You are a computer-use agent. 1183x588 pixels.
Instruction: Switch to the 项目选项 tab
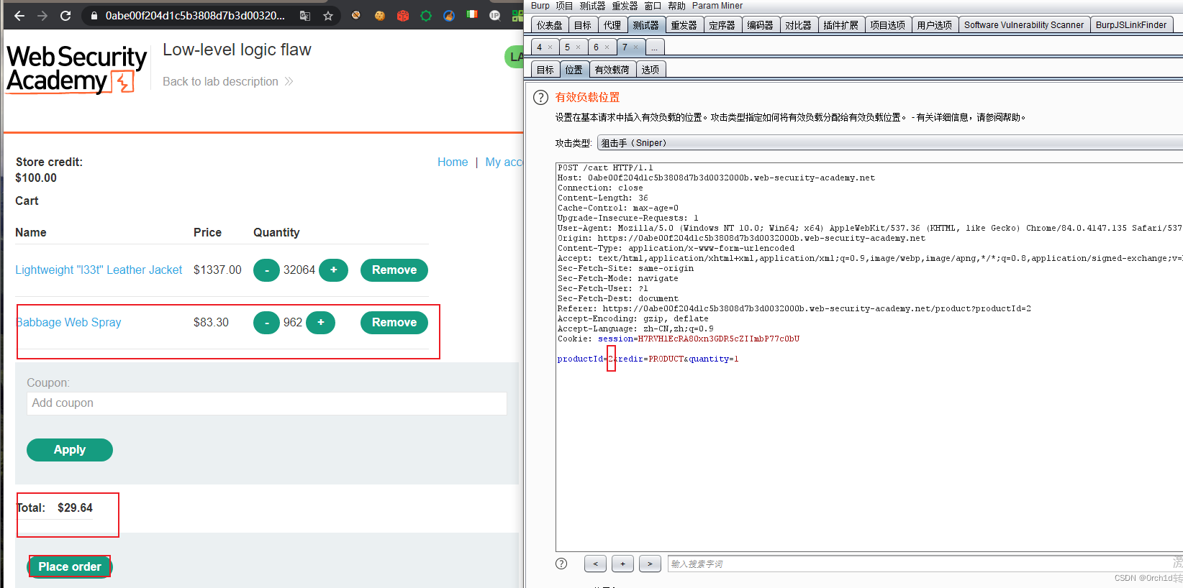[x=887, y=25]
